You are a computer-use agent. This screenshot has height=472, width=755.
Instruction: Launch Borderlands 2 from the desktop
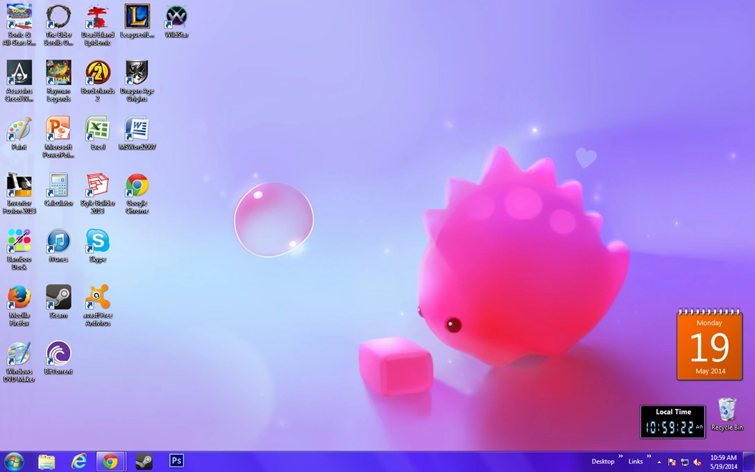(98, 74)
